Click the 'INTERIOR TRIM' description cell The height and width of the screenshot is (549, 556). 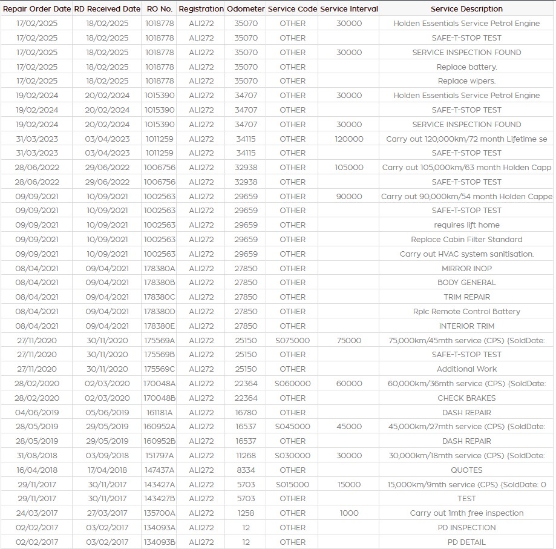coord(466,326)
